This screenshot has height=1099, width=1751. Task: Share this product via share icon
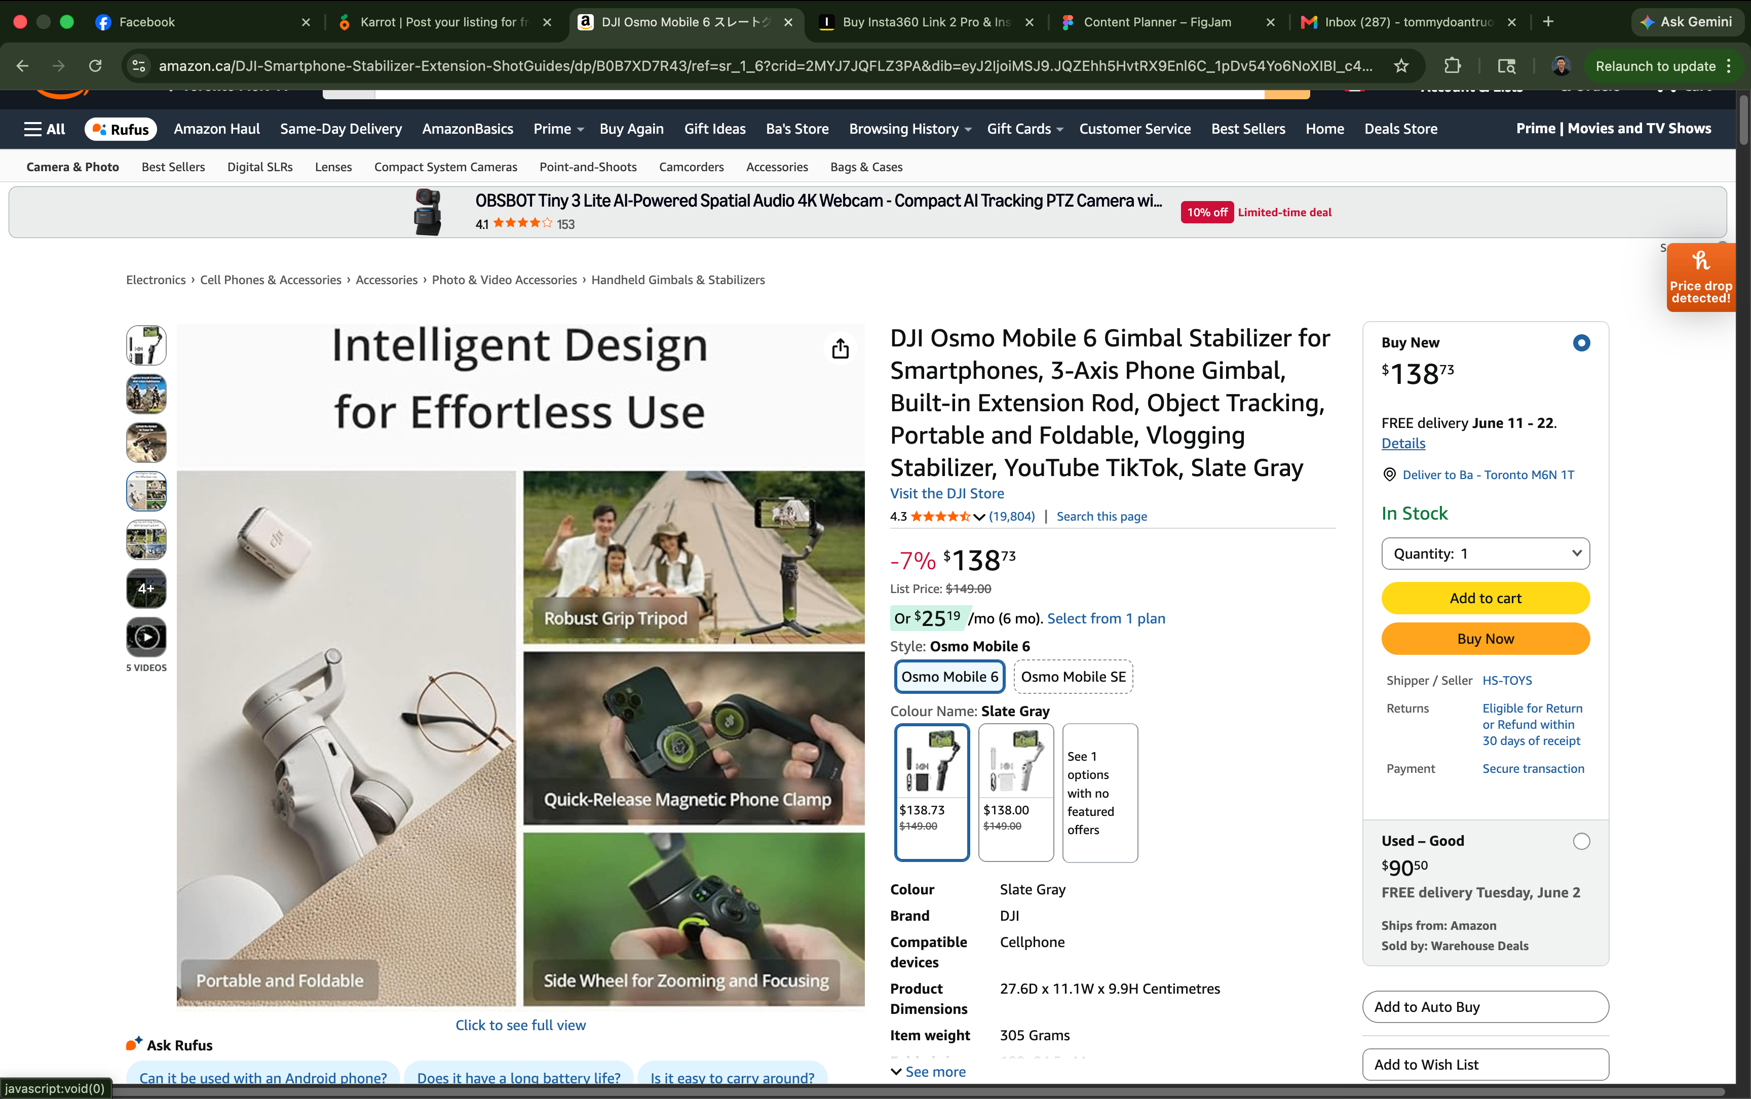(840, 349)
